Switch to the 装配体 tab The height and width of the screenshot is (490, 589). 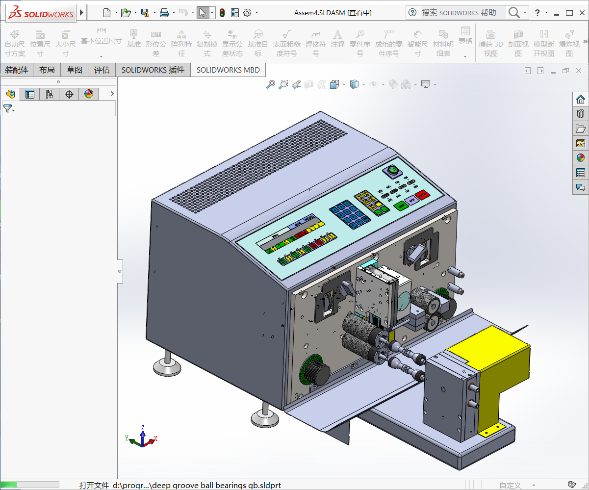pos(17,70)
